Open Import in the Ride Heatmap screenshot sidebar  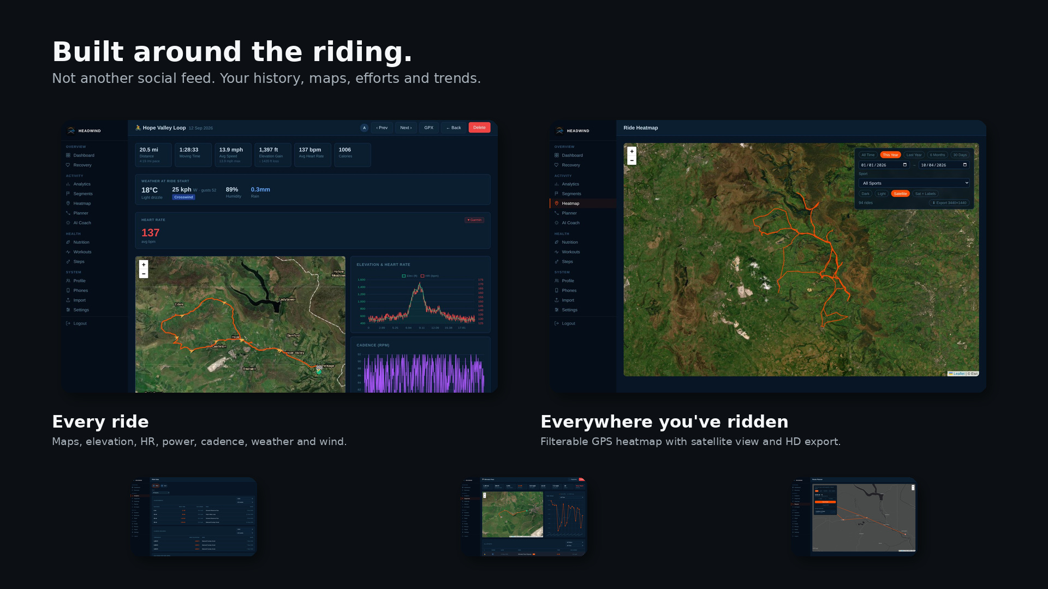(568, 300)
